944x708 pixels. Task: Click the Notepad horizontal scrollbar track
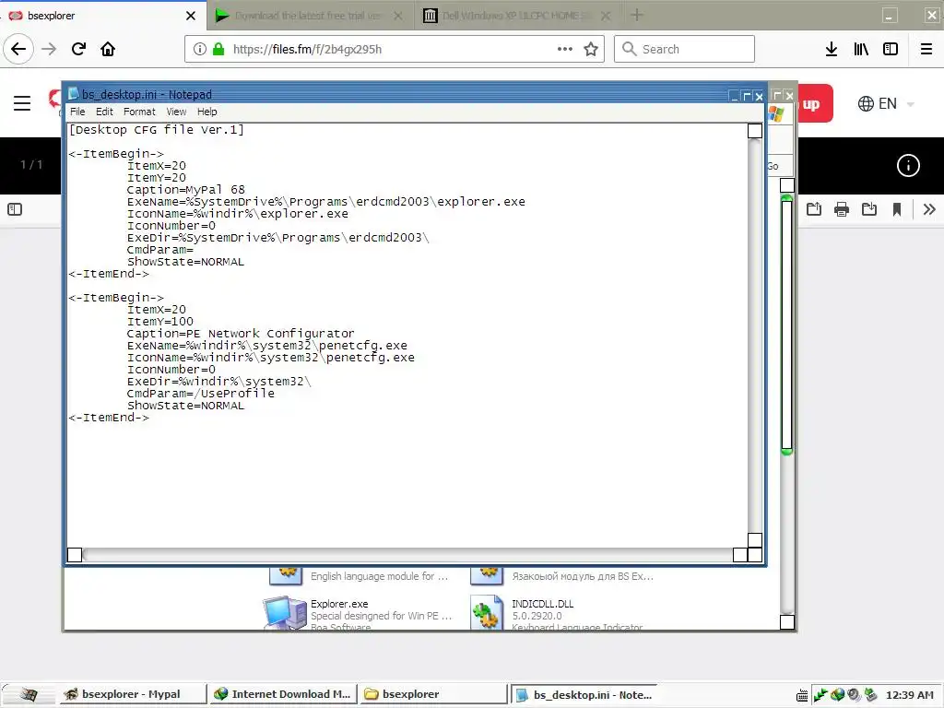click(x=407, y=554)
